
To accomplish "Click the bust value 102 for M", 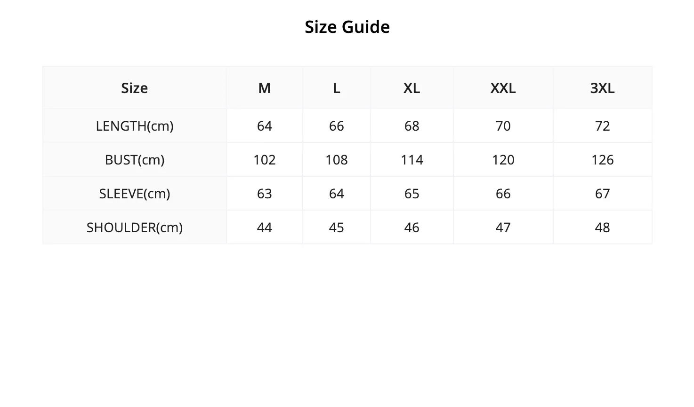I will [265, 160].
